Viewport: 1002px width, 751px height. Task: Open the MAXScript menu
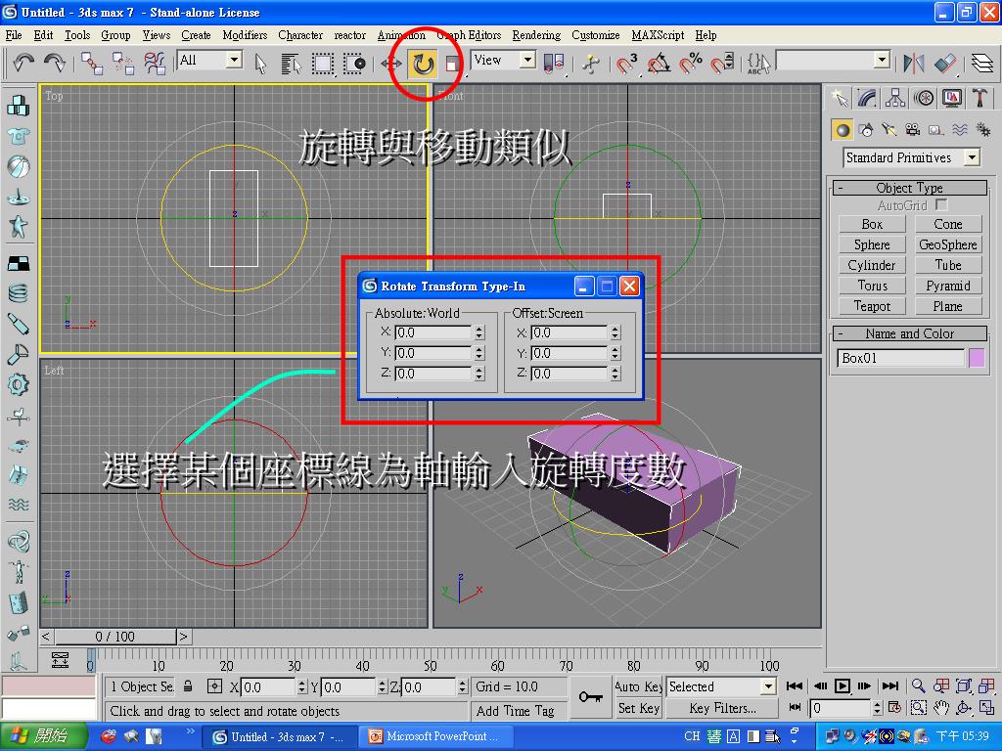coord(658,35)
